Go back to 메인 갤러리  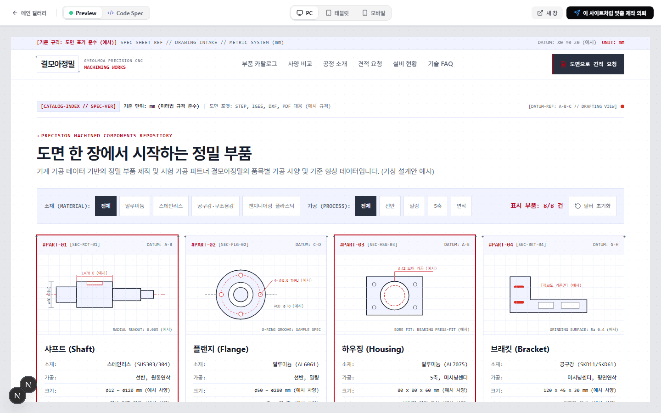click(x=29, y=13)
